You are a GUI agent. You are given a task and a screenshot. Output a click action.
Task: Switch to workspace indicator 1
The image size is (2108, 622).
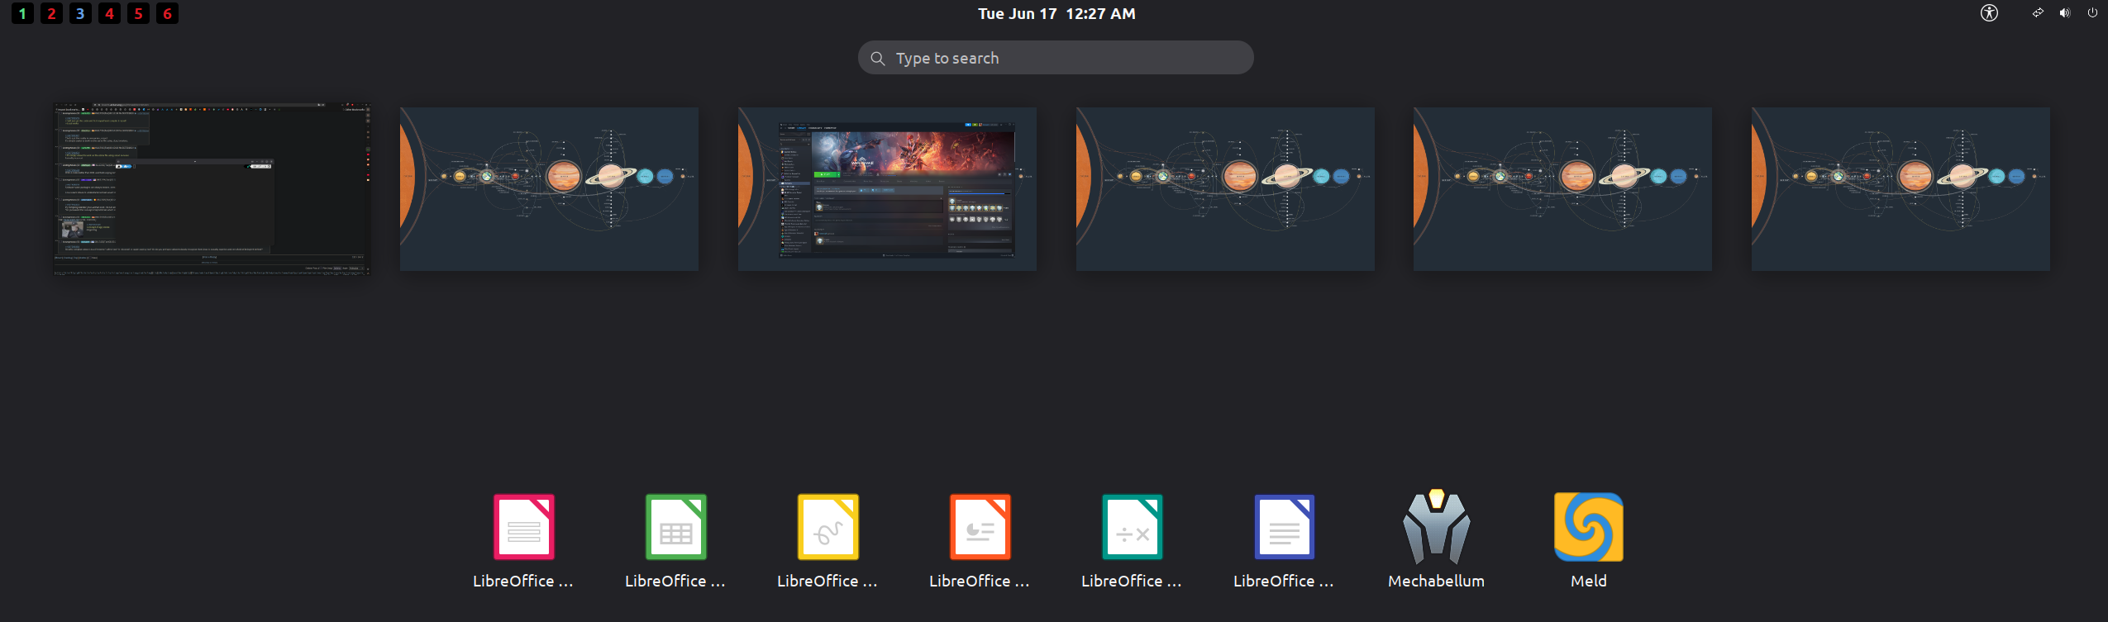pyautogui.click(x=22, y=13)
